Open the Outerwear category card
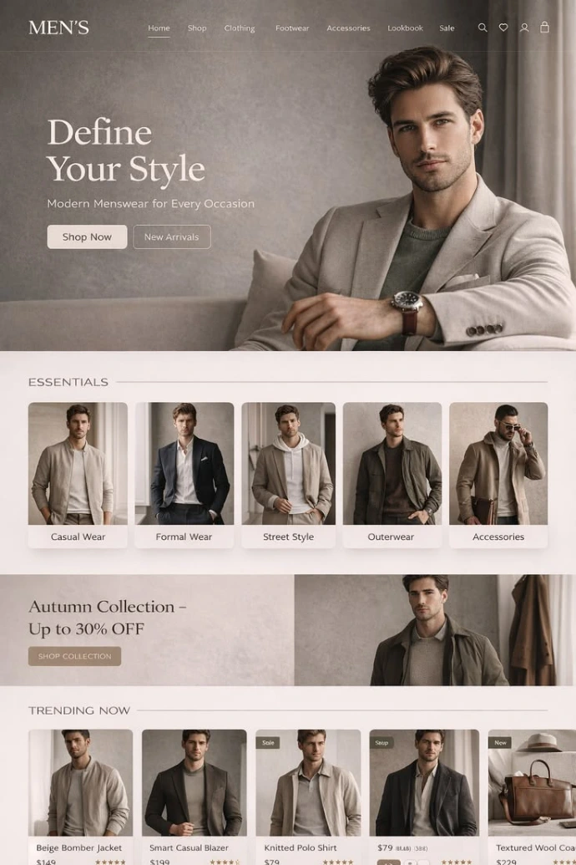The image size is (576, 865). point(392,475)
